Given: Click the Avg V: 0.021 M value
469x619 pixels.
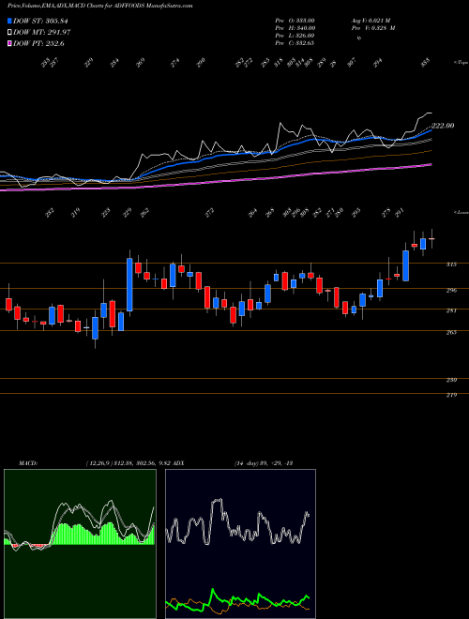Looking at the screenshot, I should [x=371, y=21].
